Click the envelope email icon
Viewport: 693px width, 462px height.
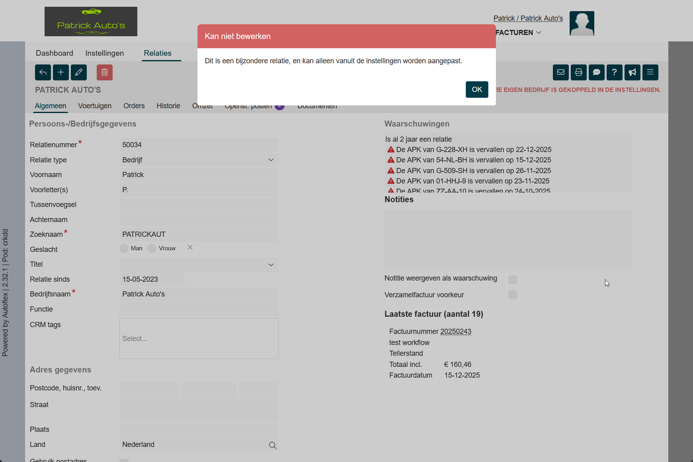coord(560,72)
